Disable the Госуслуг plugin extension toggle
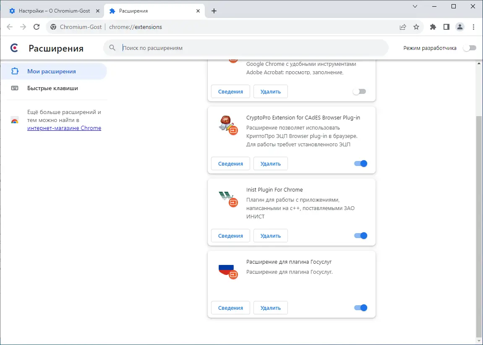Image resolution: width=483 pixels, height=345 pixels. (360, 308)
